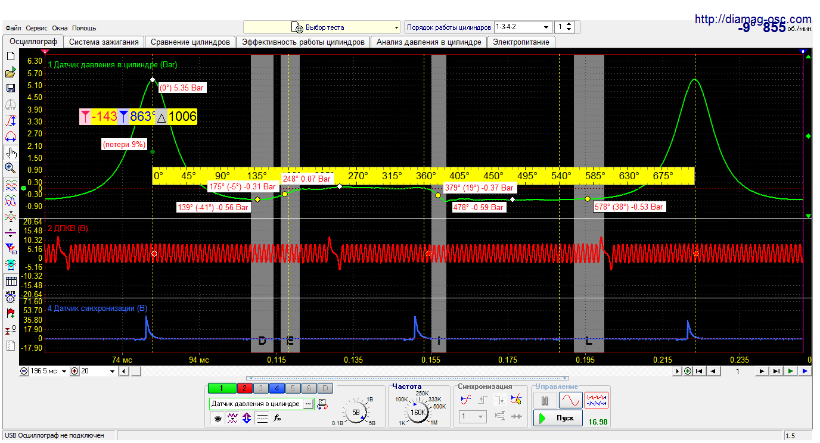Image resolution: width=820 pixels, height=443 pixels.
Task: Click the AUTO scale icon in left toolbar
Action: click(10, 105)
